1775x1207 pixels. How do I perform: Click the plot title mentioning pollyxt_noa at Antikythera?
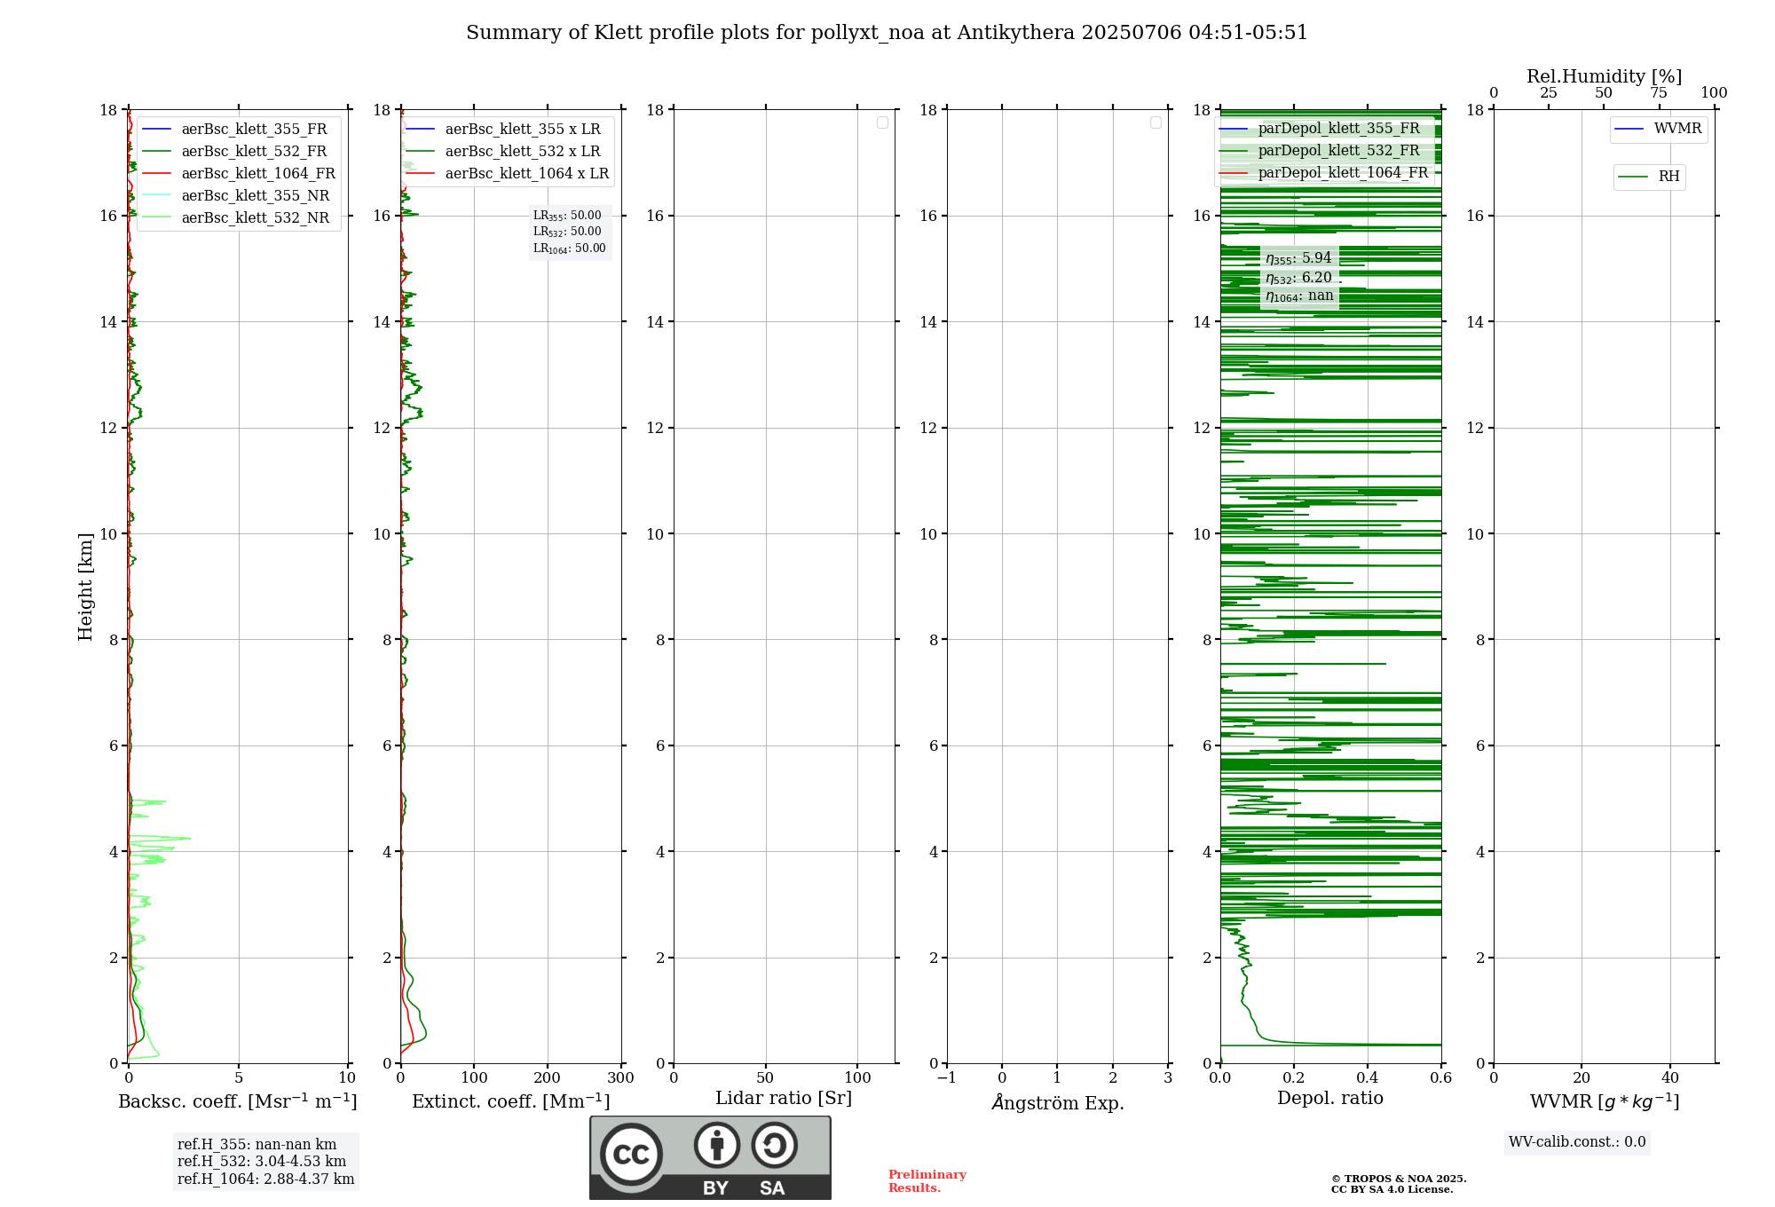point(887,33)
